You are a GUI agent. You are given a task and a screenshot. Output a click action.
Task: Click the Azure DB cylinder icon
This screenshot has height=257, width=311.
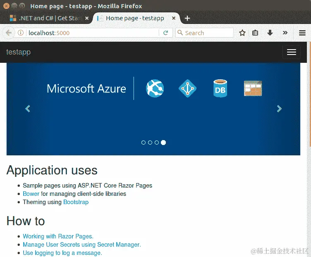point(220,88)
